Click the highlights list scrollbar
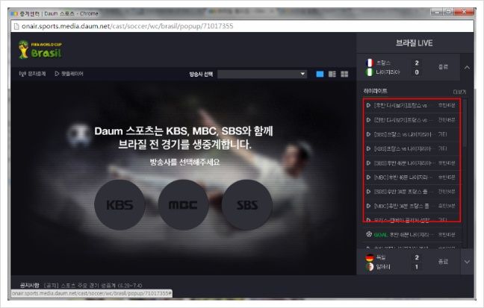 [x=465, y=123]
